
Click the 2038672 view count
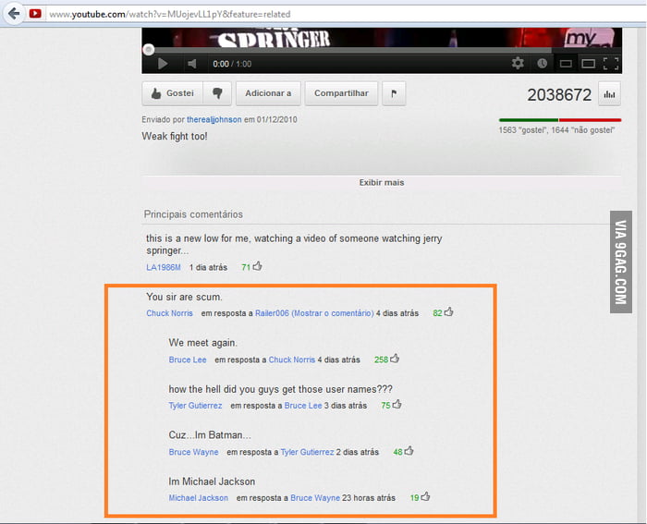pyautogui.click(x=559, y=95)
